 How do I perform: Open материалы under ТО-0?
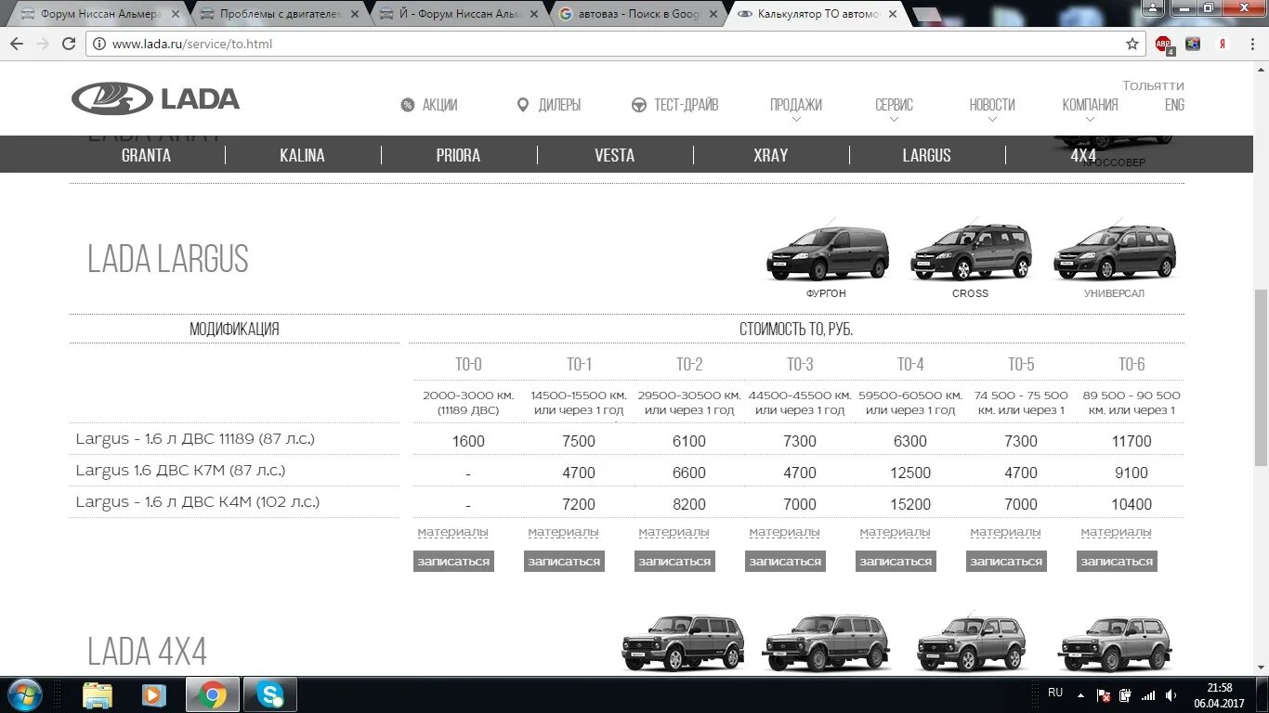(452, 532)
